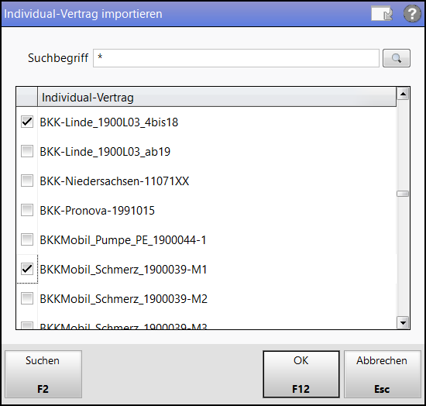Screen dimensions: 426x406
Task: Check BKKMobil_Pumpe_PE_1900044-1 checkbox
Action: (27, 239)
